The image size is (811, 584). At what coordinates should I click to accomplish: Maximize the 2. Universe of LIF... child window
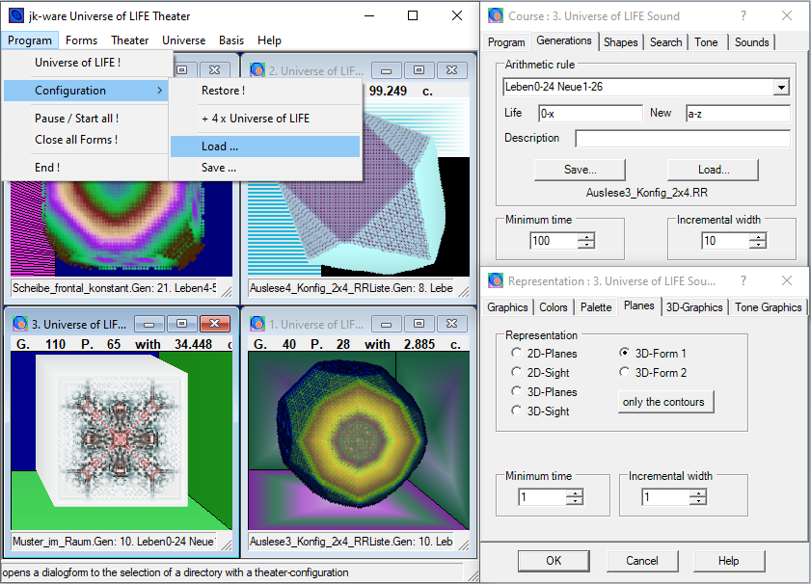tap(419, 70)
